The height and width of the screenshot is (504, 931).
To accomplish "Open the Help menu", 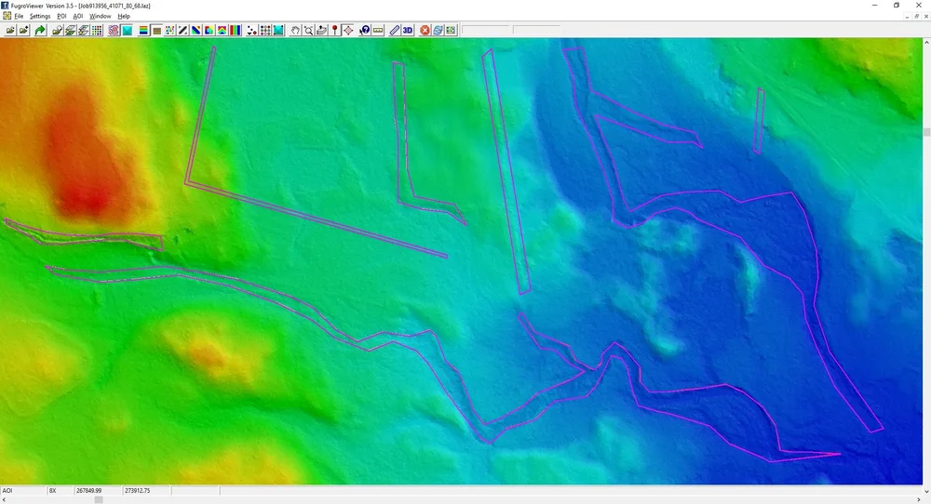I will click(124, 17).
